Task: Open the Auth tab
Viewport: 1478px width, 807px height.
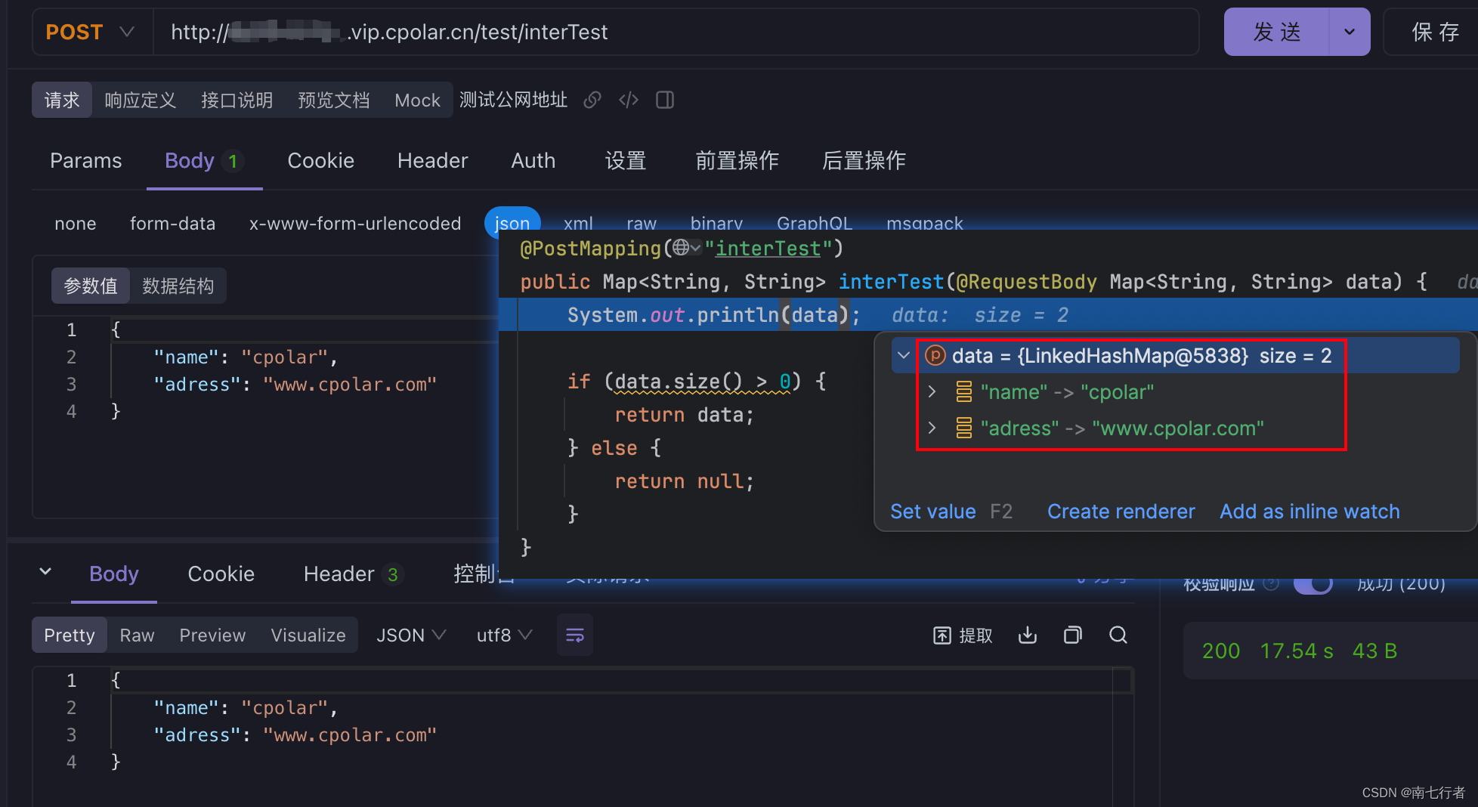Action: tap(533, 161)
